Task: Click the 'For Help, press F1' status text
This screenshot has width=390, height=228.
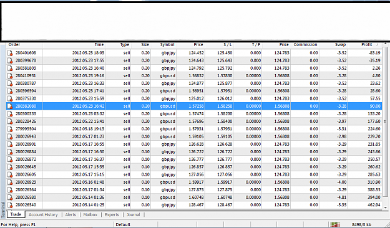Action: coord(18,224)
